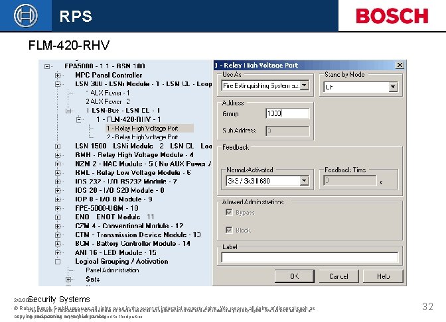
Task: Expand the LSN 1500 LSNi Module node
Action: tap(58, 146)
